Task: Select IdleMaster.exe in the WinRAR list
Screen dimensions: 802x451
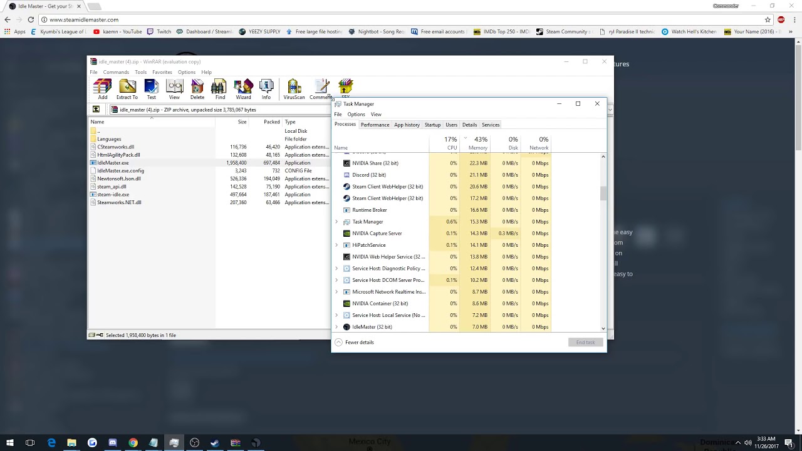Action: [x=113, y=163]
